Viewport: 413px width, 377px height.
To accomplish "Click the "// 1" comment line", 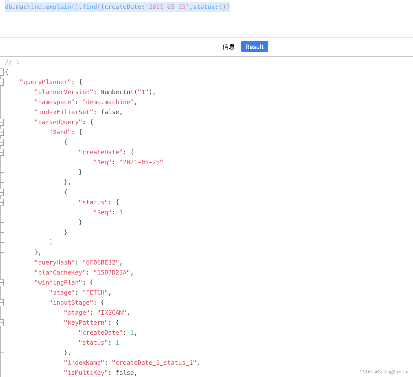I will [x=12, y=62].
